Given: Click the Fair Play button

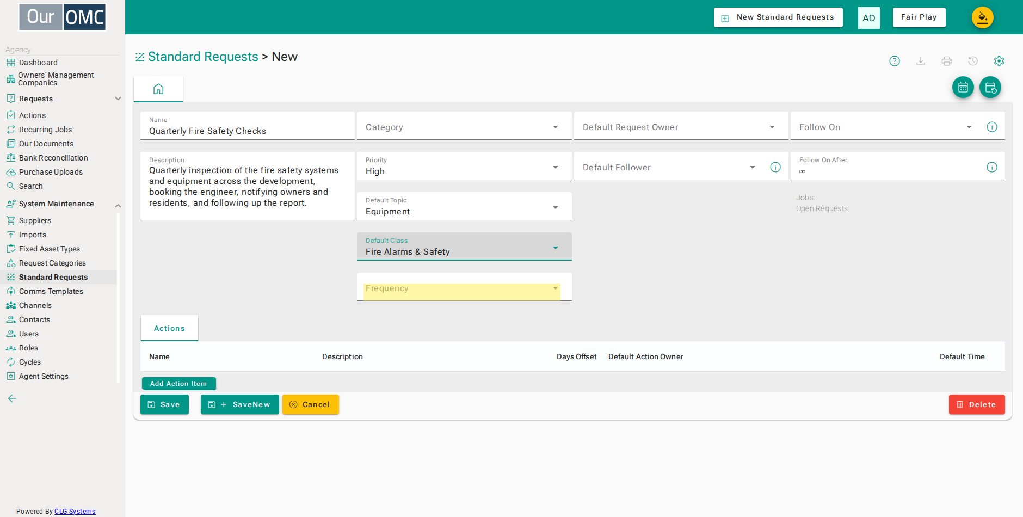Looking at the screenshot, I should click(x=919, y=17).
